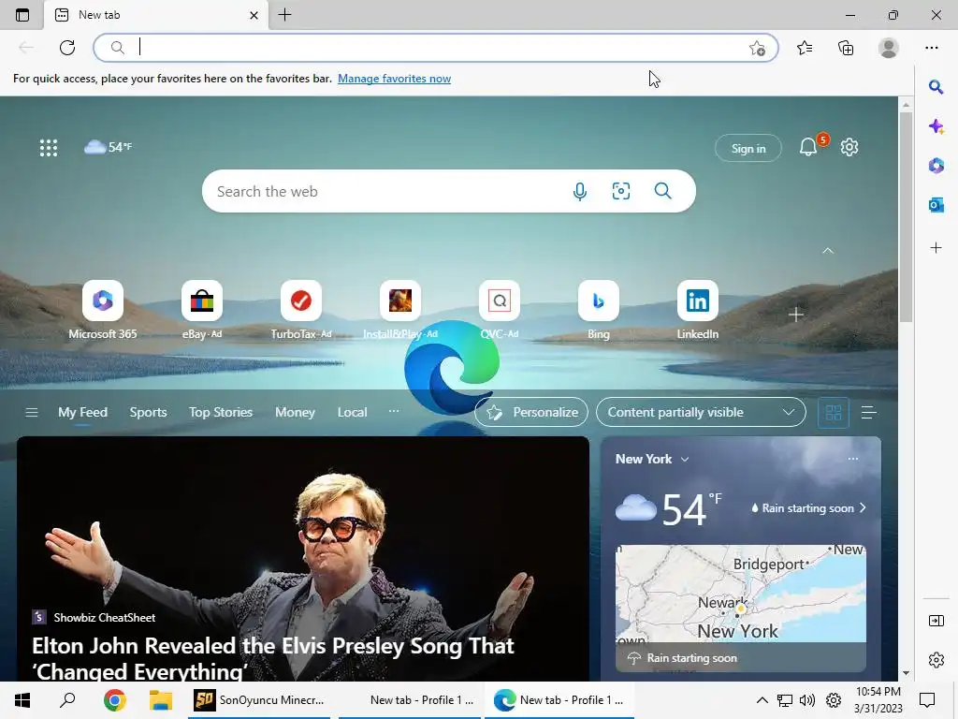
Task: Switch feed to list view
Action: click(868, 413)
